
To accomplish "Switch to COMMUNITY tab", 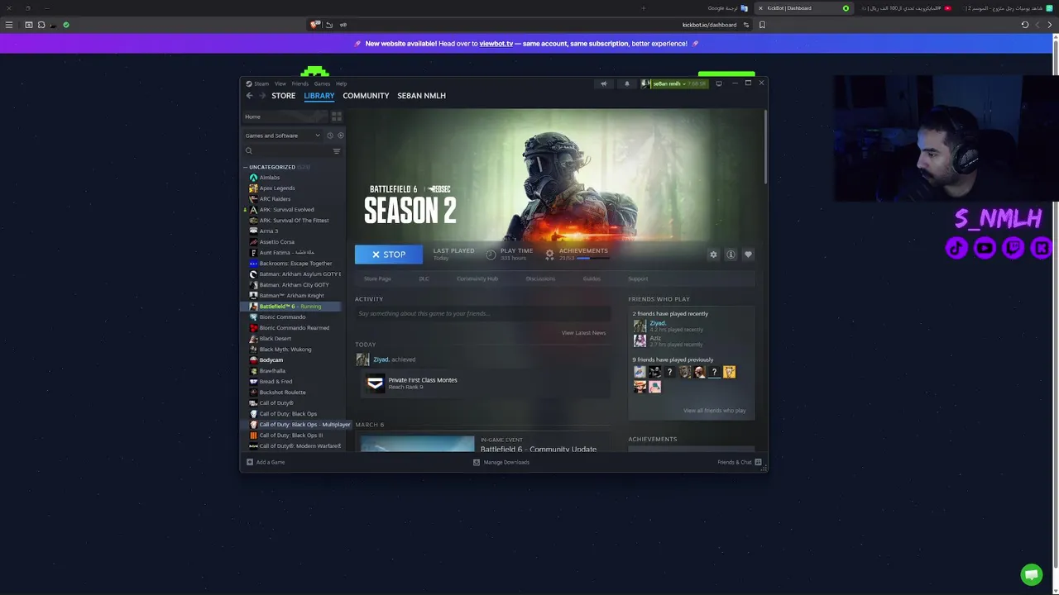I will tap(366, 96).
